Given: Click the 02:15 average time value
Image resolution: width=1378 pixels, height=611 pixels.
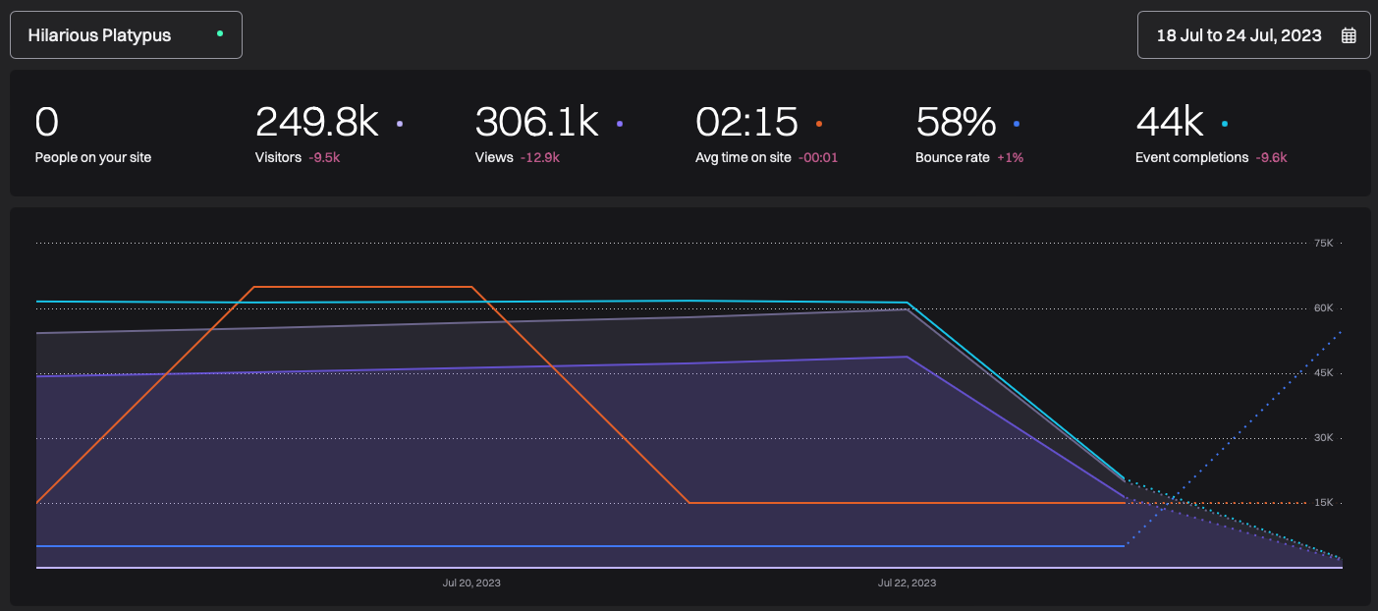Looking at the screenshot, I should click(746, 123).
